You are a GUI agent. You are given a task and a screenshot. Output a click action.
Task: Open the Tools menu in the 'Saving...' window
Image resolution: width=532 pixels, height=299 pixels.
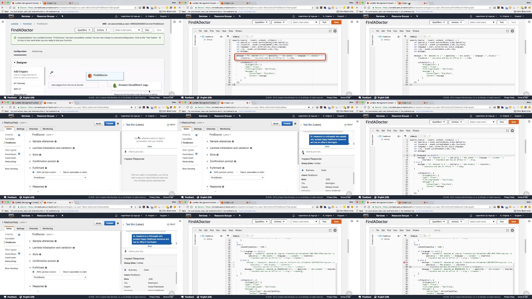point(408,230)
